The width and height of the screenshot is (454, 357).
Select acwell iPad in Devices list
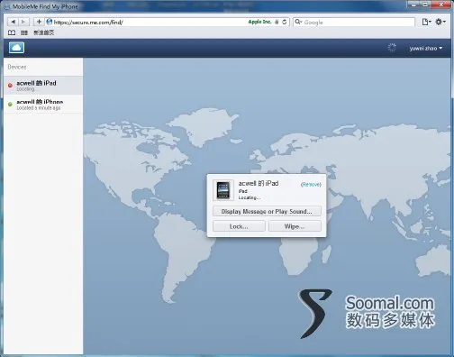tap(43, 86)
